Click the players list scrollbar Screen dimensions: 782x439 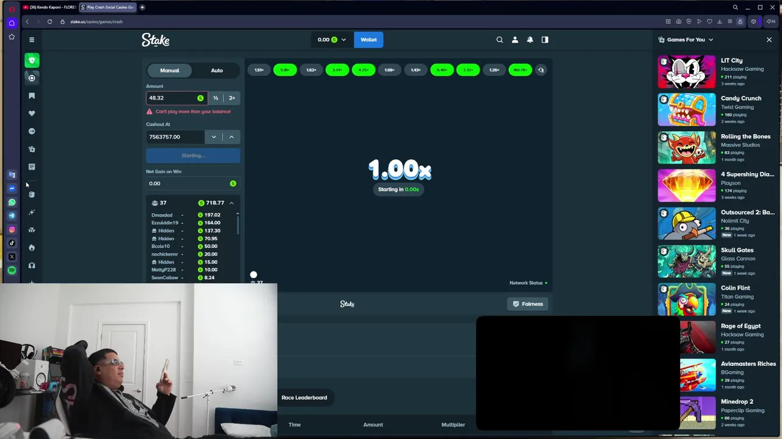tap(238, 224)
